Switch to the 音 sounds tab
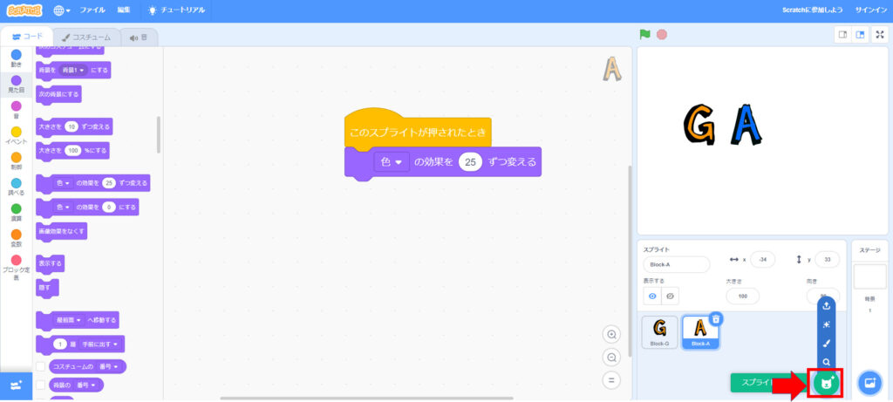The width and height of the screenshot is (893, 402). click(139, 37)
